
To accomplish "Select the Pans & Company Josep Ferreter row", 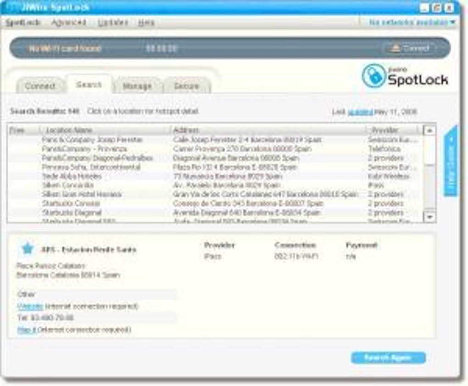I will tap(215, 140).
